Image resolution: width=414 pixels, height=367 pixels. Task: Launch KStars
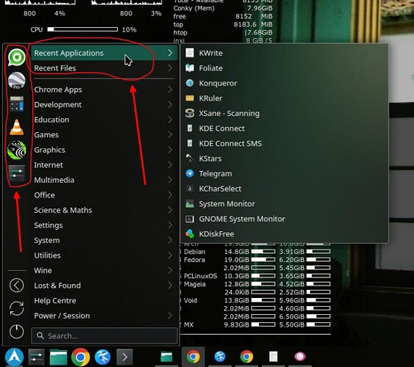click(x=284, y=159)
